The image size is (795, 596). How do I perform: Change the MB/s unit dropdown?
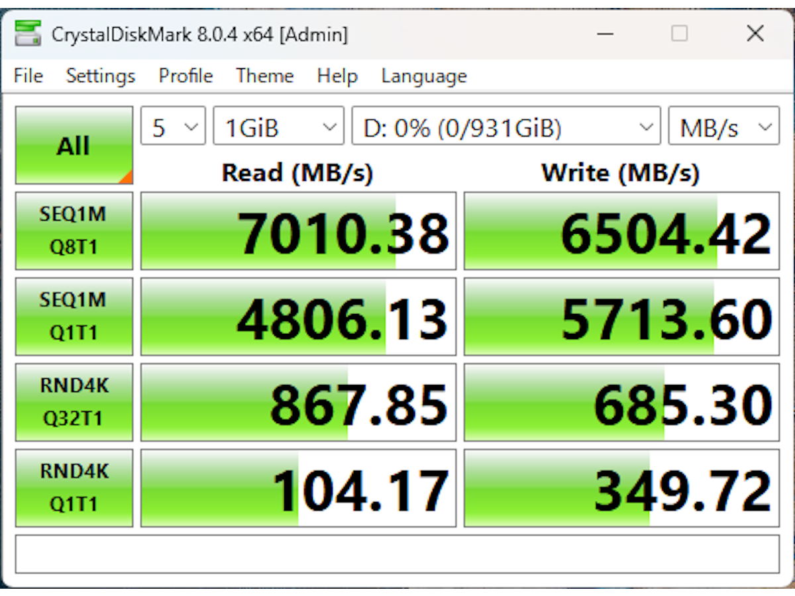723,127
